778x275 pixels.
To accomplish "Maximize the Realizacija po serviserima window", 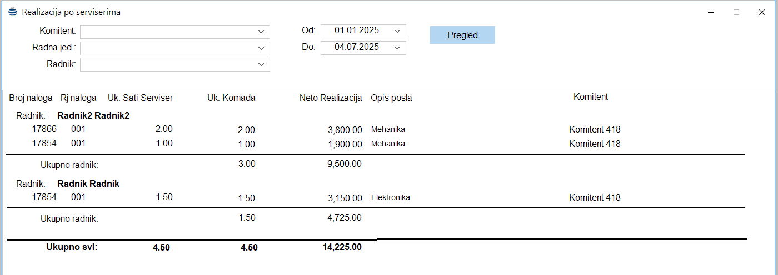I will click(736, 12).
